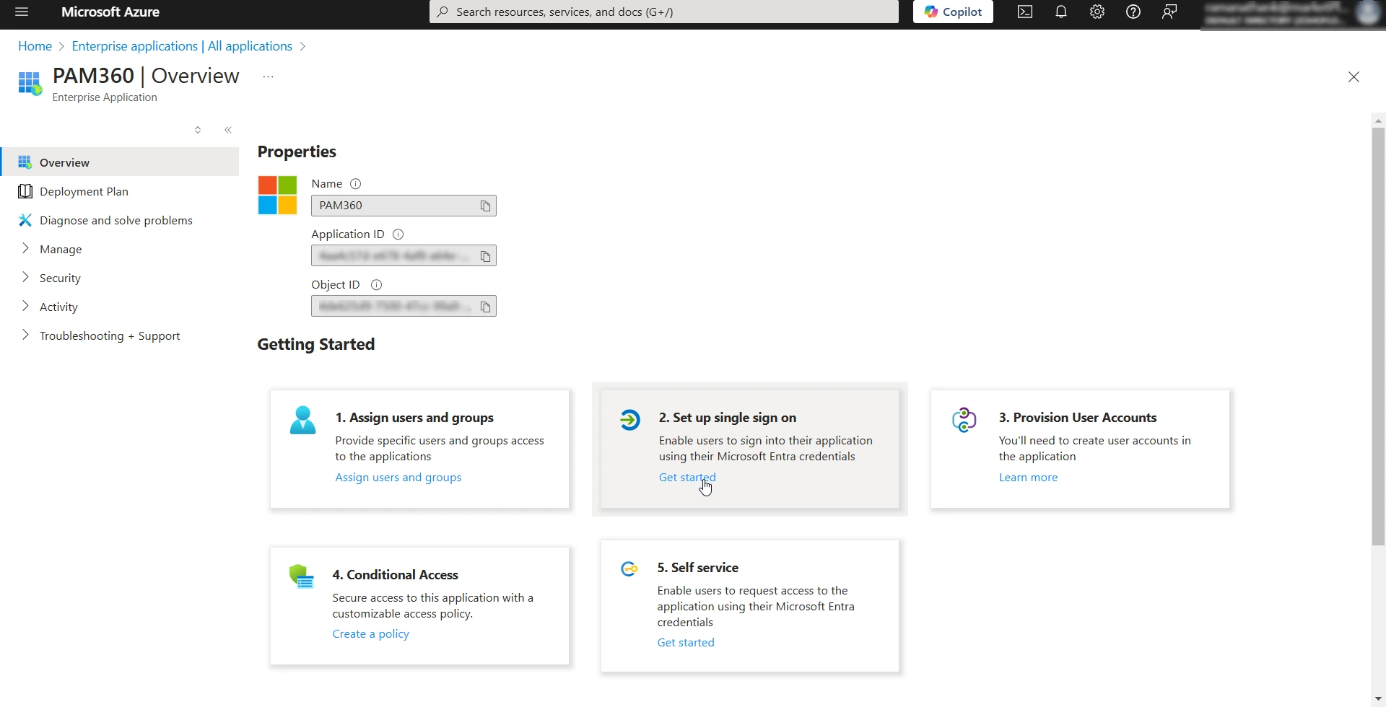Viewport: 1386px width, 707px height.
Task: Open your account profile avatar
Action: pos(1368,12)
